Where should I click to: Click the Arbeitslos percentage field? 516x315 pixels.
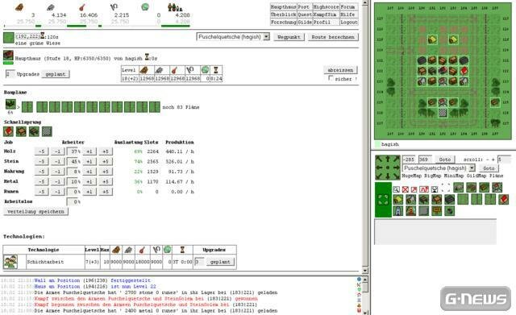point(72,201)
